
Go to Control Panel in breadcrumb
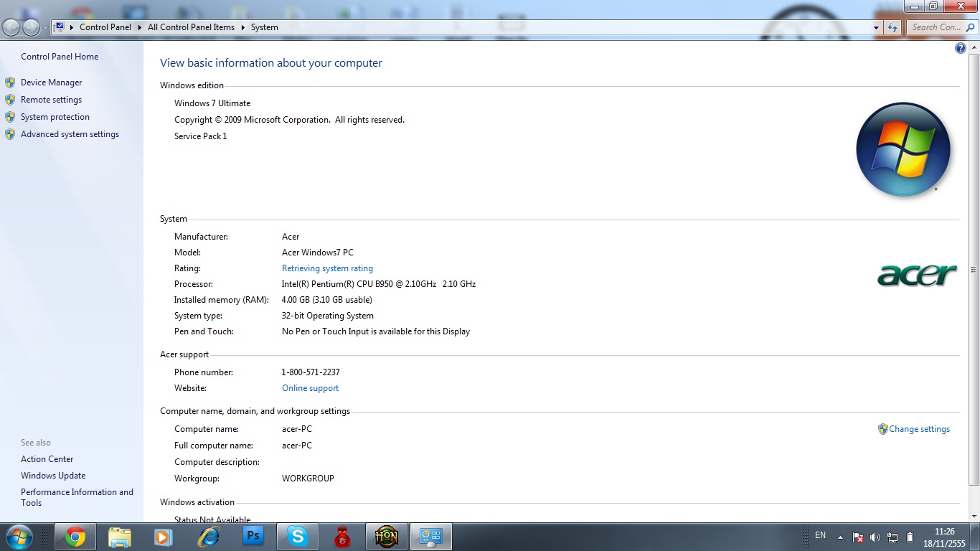(x=105, y=27)
